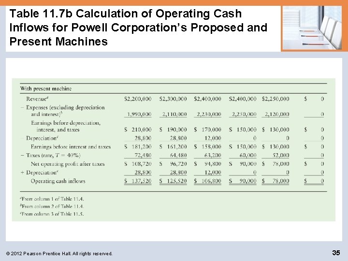Click the $210,000 earnings value
348x261 pixels.
click(138, 130)
